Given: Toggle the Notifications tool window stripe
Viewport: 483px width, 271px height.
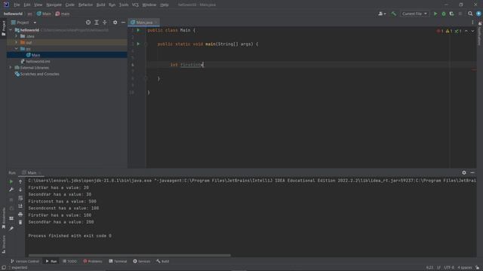Looking at the screenshot, I should click(480, 34).
